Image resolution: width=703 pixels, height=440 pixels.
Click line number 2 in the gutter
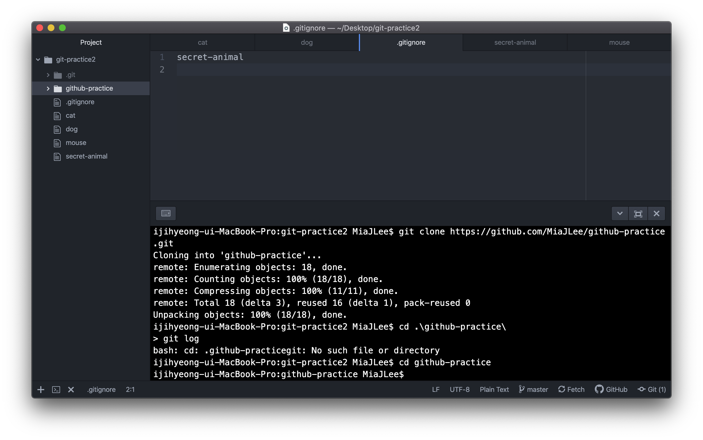coord(162,70)
